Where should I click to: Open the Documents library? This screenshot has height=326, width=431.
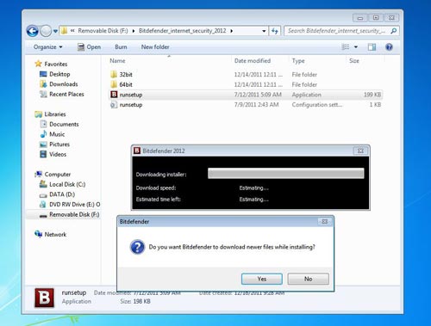click(59, 124)
